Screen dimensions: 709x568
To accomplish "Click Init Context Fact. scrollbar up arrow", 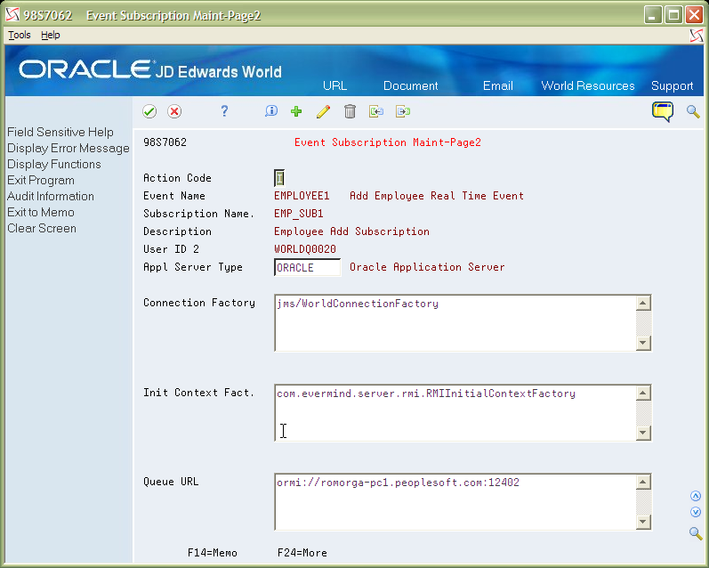I will tap(643, 393).
